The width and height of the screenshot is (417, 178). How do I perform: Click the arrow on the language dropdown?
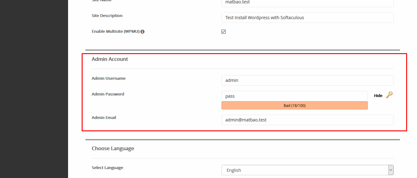click(x=391, y=170)
